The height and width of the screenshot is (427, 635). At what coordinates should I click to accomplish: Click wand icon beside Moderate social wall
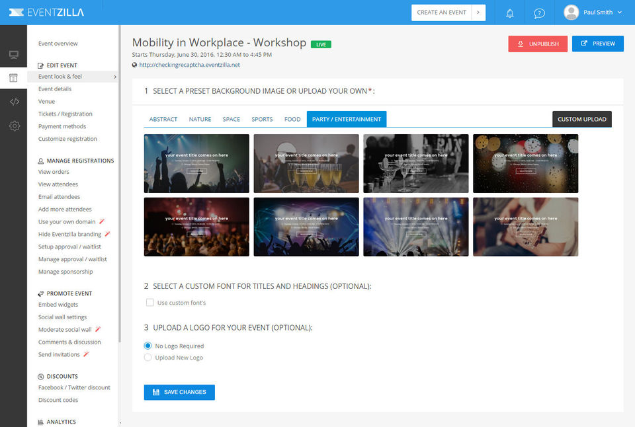(x=98, y=329)
